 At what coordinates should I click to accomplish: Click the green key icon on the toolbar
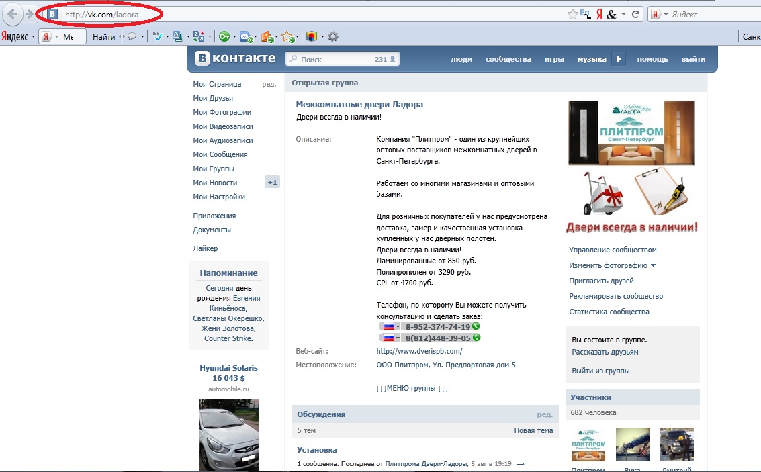coord(224,36)
